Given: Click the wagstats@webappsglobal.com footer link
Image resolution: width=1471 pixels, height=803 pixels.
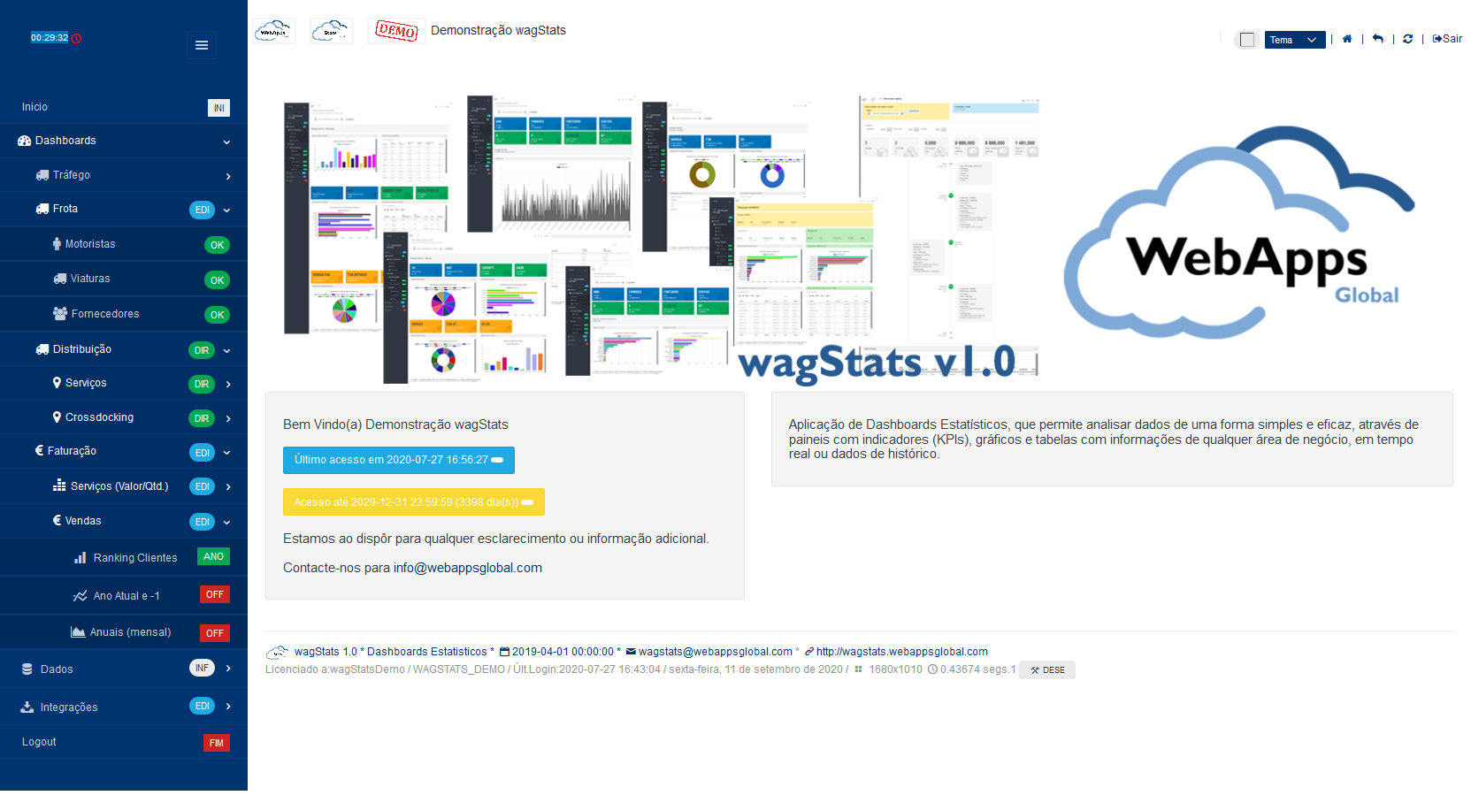Looking at the screenshot, I should click(x=716, y=652).
